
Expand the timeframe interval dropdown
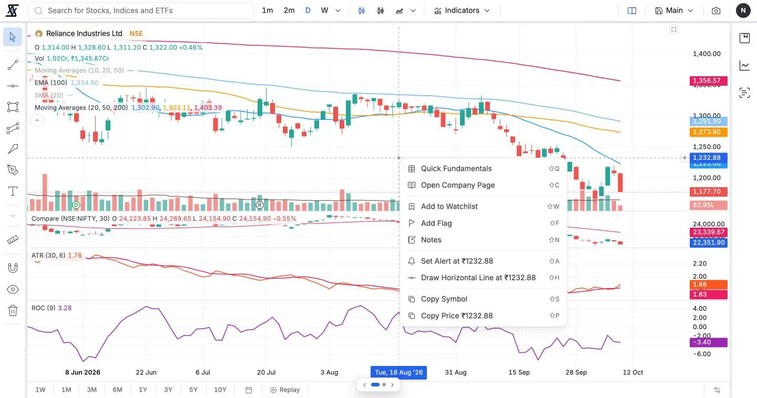[x=338, y=11]
